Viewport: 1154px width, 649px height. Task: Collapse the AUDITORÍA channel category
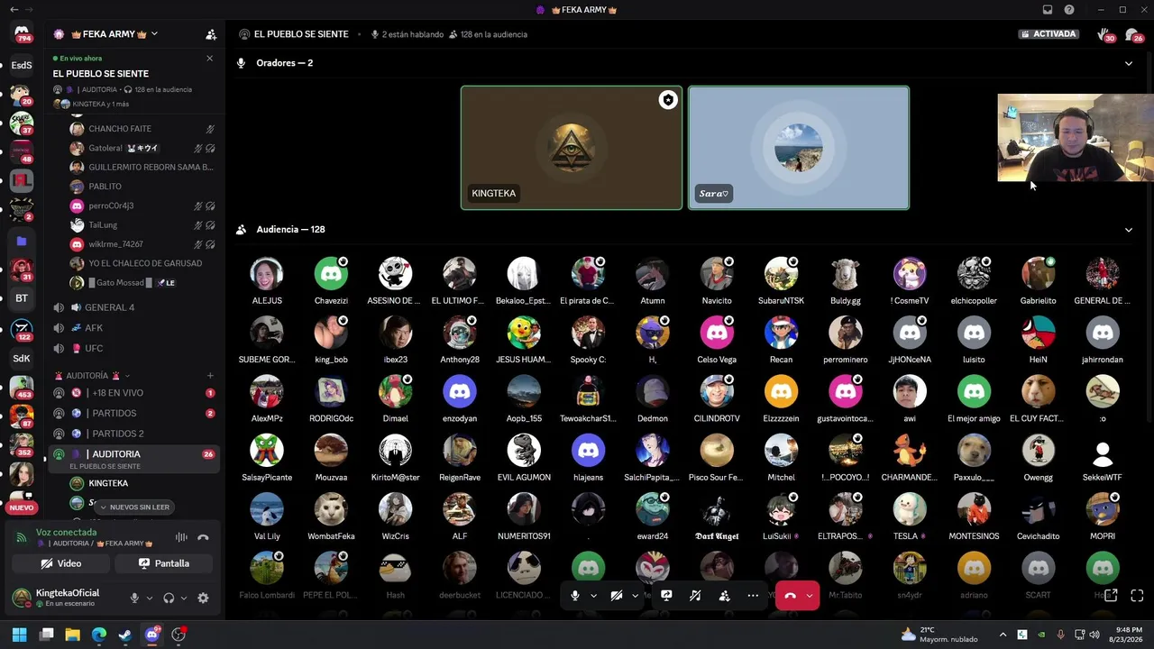[x=93, y=375]
